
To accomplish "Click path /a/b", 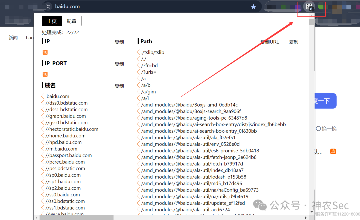I will click(x=146, y=85).
